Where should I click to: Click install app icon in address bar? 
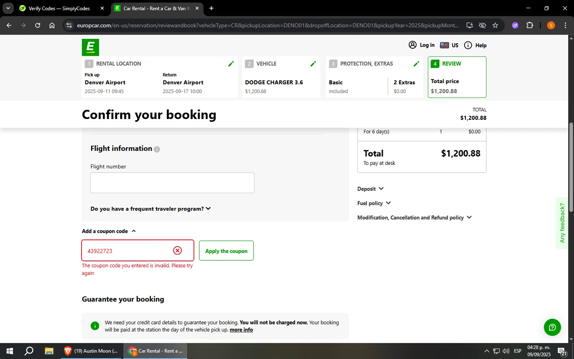pyautogui.click(x=470, y=25)
